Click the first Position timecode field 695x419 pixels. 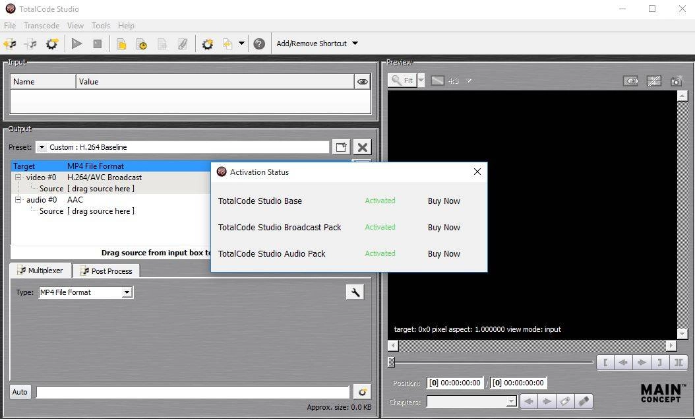455,383
